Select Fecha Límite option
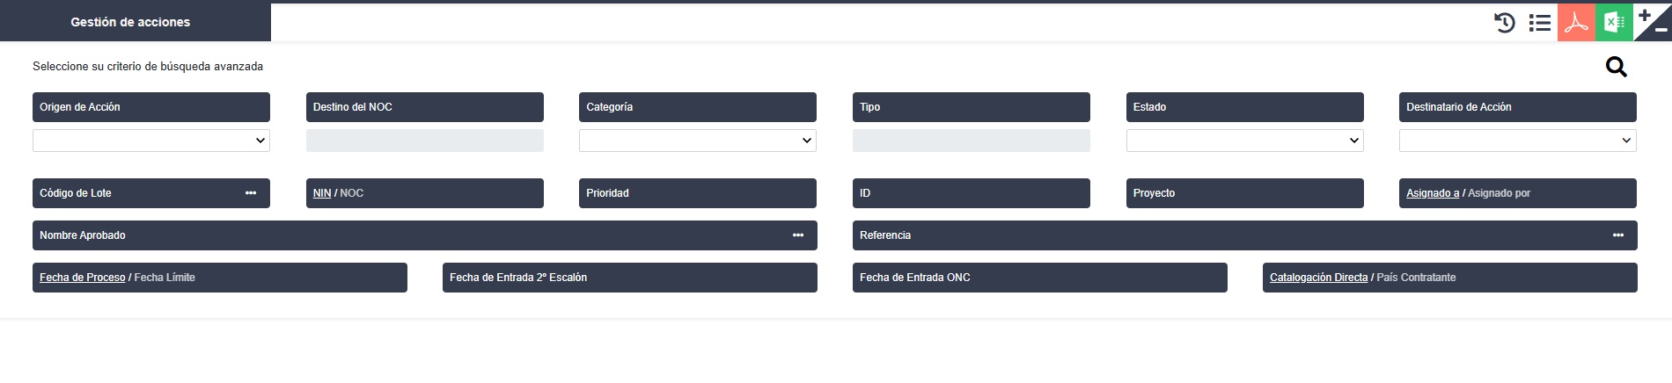1672x383 pixels. [x=165, y=278]
